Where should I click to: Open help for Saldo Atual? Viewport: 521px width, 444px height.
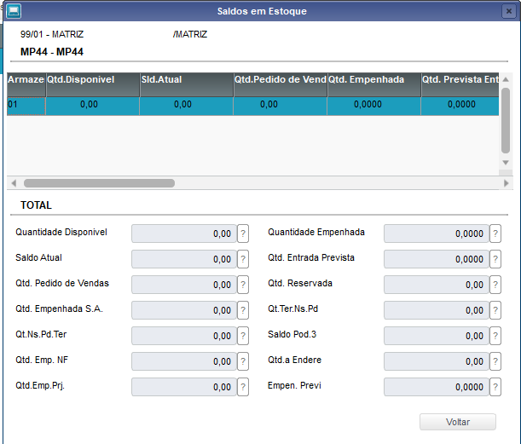243,259
